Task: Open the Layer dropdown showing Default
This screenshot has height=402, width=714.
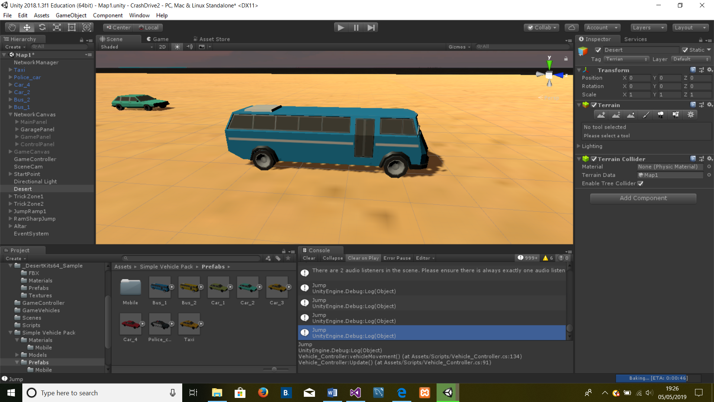Action: point(691,59)
